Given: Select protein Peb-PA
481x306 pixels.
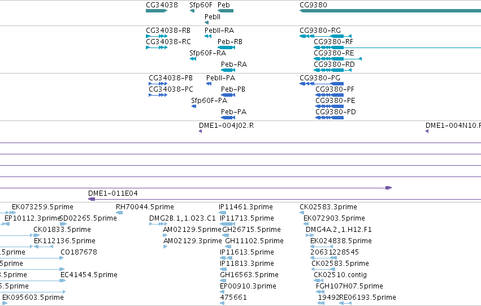Looking at the screenshot, I should click(x=228, y=118).
